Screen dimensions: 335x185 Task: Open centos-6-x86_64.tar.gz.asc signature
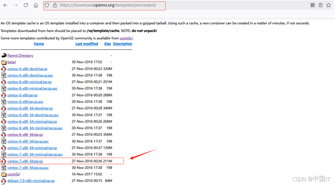click(28, 141)
